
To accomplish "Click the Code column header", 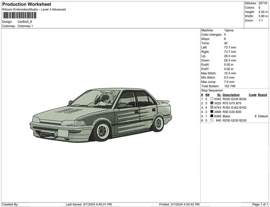I will (x=253, y=95).
